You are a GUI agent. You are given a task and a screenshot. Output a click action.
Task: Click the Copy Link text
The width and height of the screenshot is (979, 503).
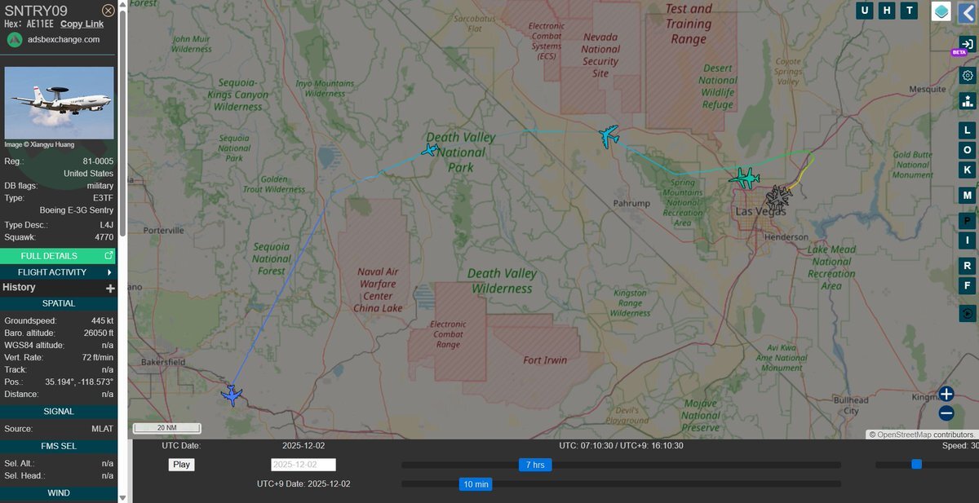click(x=82, y=24)
